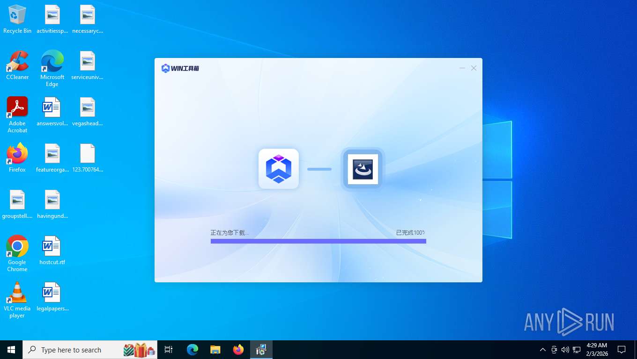The height and width of the screenshot is (359, 637).
Task: Select the Adobe Acrobat desktop shortcut
Action: click(x=17, y=115)
